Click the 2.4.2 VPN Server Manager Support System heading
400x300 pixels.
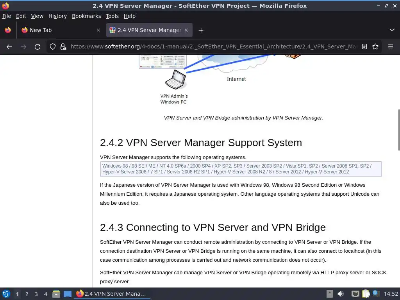coord(201,143)
